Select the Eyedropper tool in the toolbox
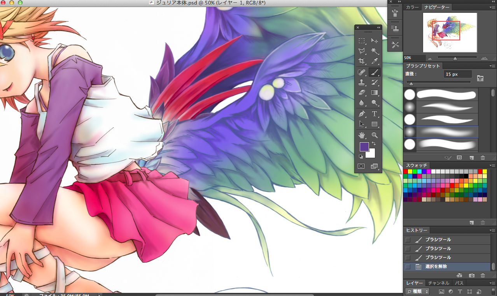497x296 pixels. pyautogui.click(x=374, y=61)
